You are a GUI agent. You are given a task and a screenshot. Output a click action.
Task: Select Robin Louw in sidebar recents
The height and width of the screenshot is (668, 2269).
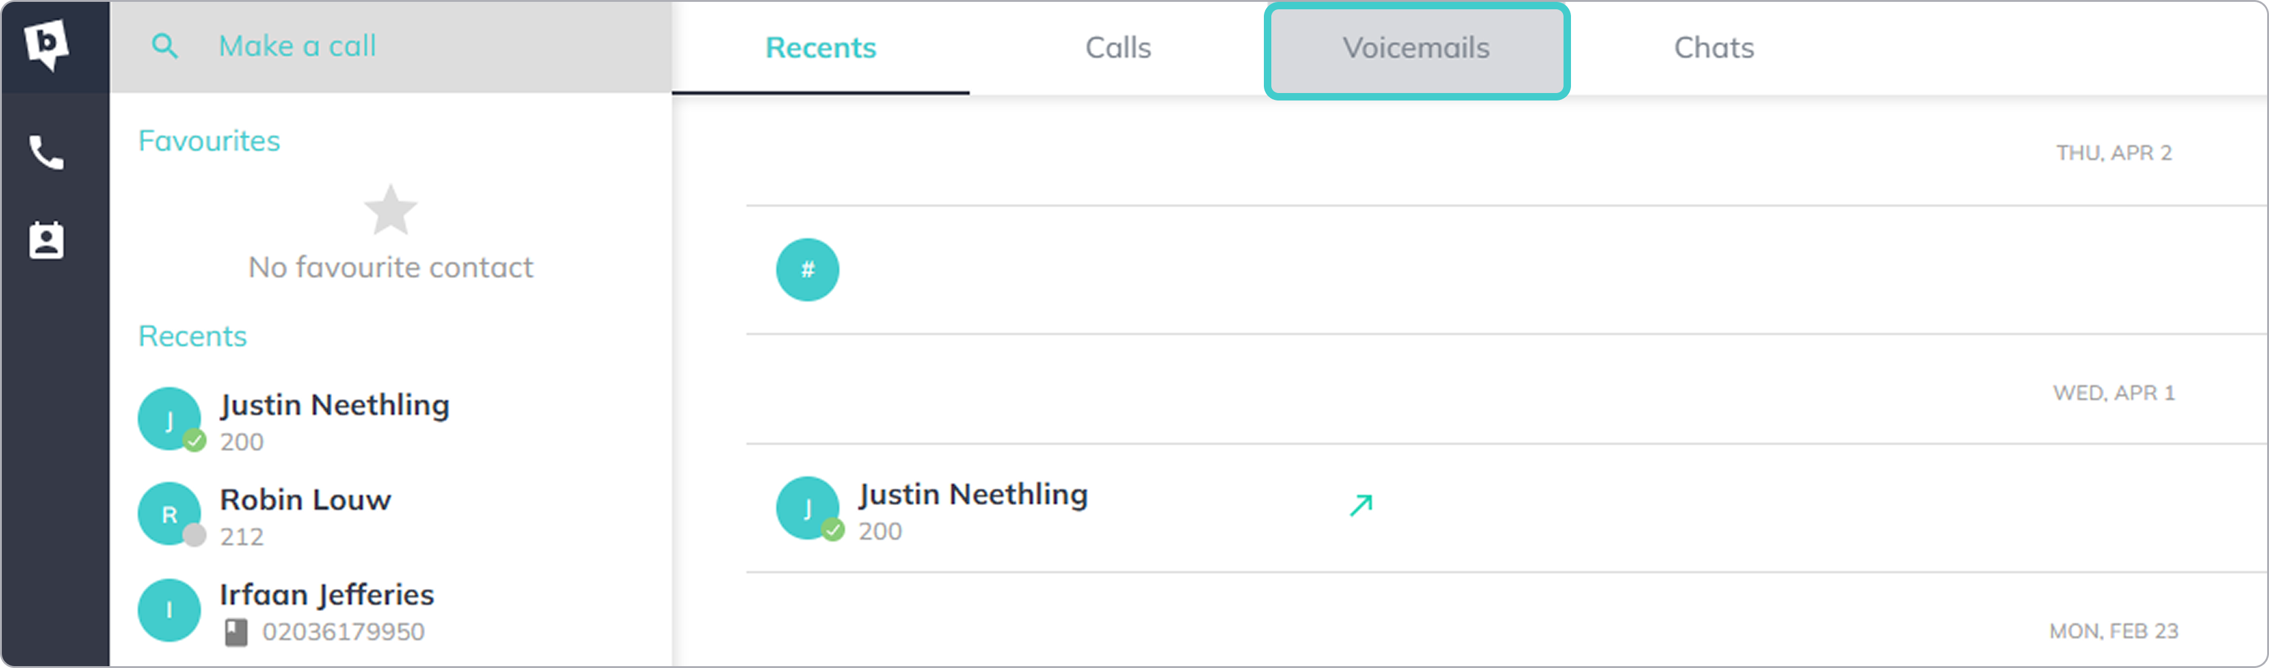pyautogui.click(x=305, y=500)
